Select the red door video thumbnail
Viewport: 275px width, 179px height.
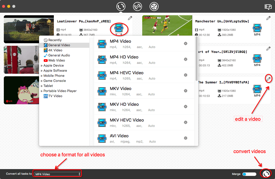point(21,60)
